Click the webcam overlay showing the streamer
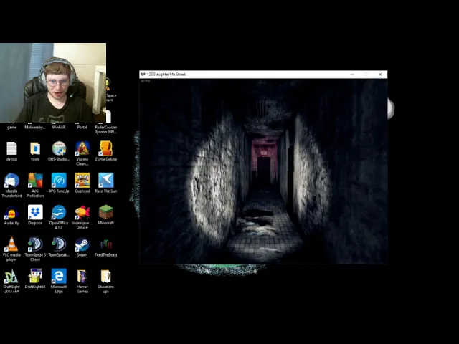This screenshot has height=344, width=459. [x=53, y=83]
